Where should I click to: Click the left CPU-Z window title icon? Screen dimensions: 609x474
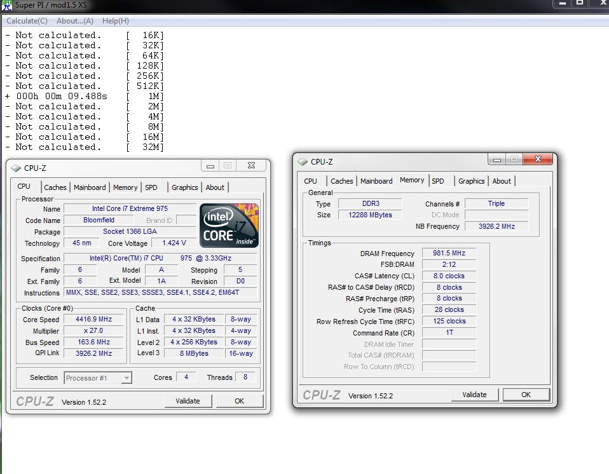pyautogui.click(x=16, y=168)
